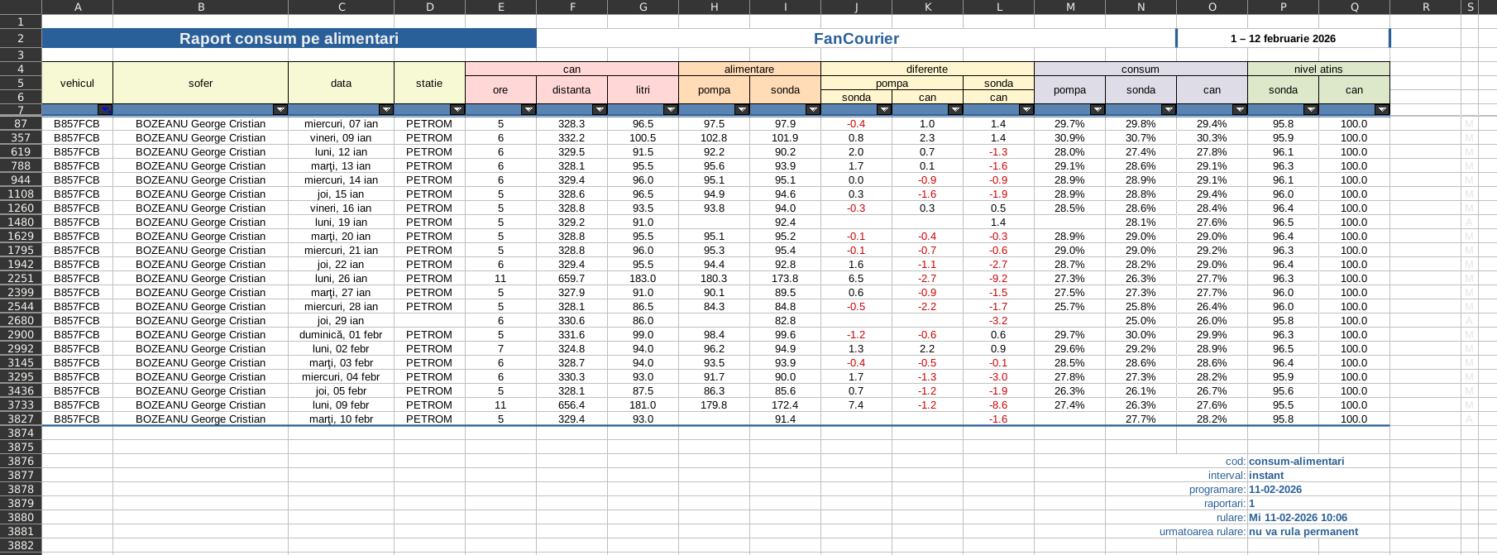
Task: Open filter for alimentare pompa column
Action: coord(742,110)
